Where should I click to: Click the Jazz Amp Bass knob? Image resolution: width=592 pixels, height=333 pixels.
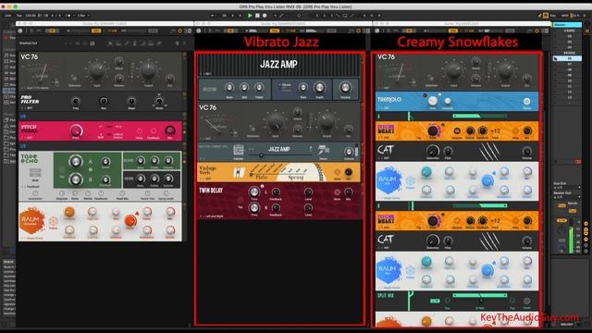coord(229,88)
